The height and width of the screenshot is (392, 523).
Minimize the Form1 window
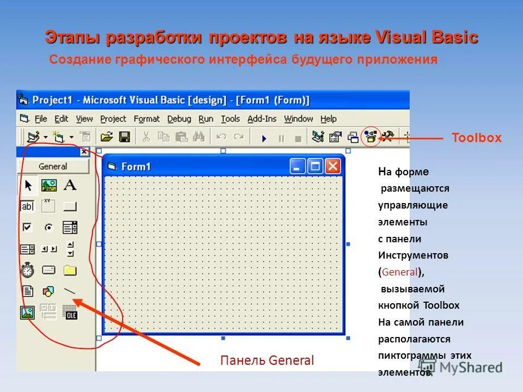(297, 166)
